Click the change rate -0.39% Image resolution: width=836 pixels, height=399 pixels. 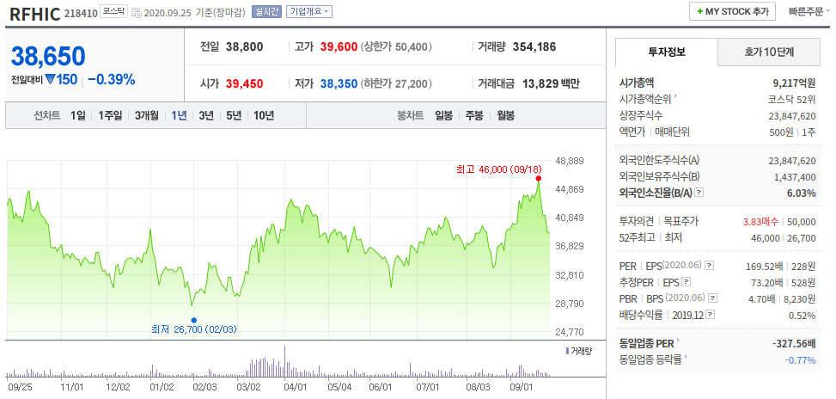click(112, 80)
